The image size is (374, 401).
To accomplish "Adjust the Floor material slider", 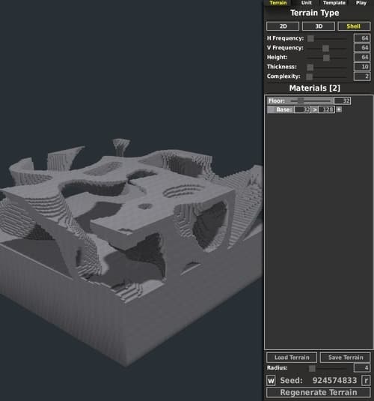I will tap(301, 100).
